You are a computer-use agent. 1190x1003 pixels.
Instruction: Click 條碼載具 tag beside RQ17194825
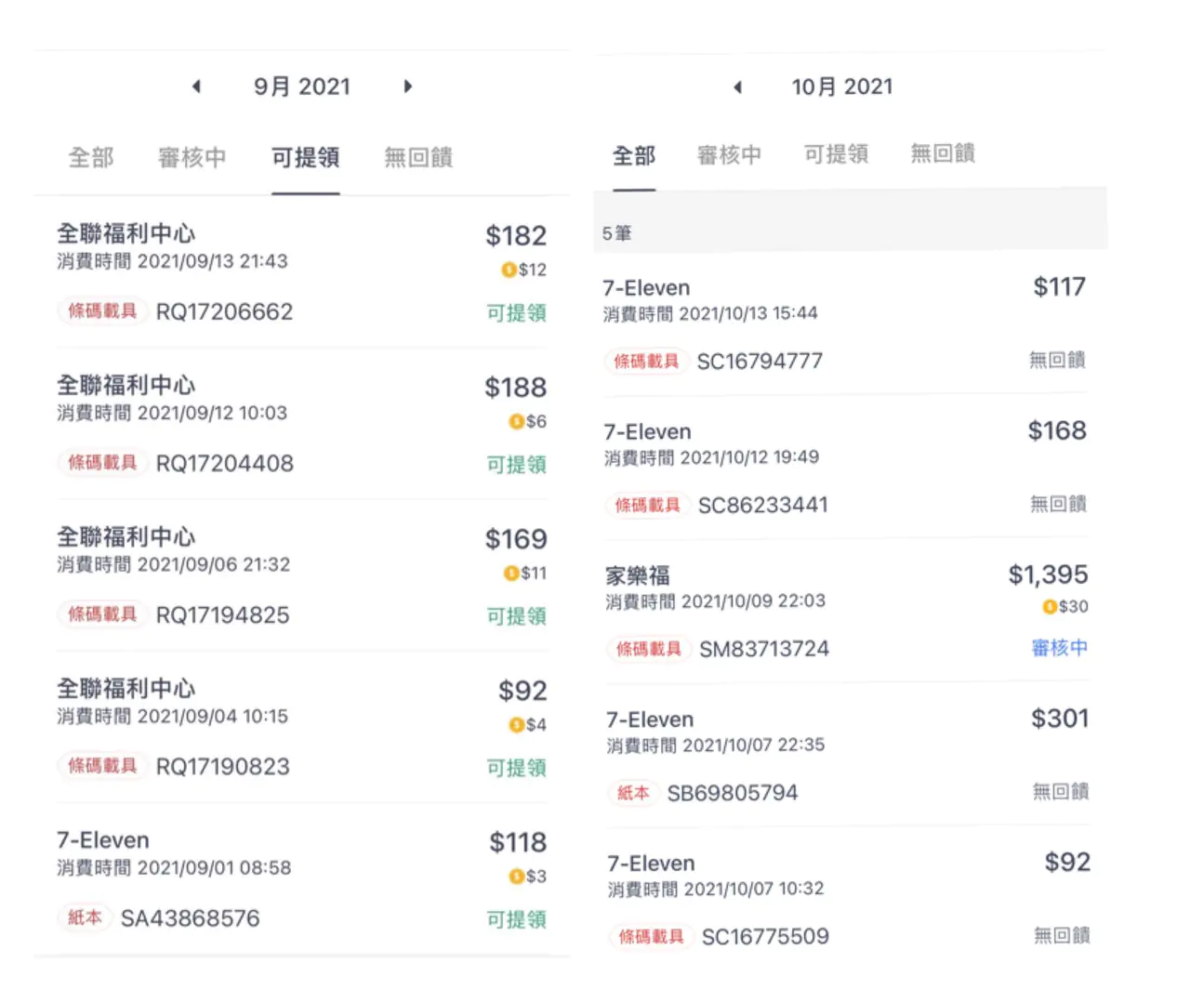pos(102,614)
